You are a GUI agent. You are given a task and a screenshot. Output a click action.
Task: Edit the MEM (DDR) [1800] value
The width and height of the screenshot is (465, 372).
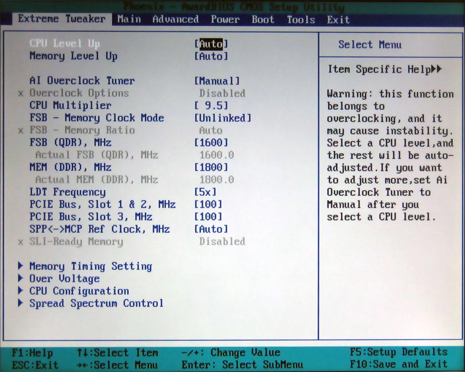[211, 167]
